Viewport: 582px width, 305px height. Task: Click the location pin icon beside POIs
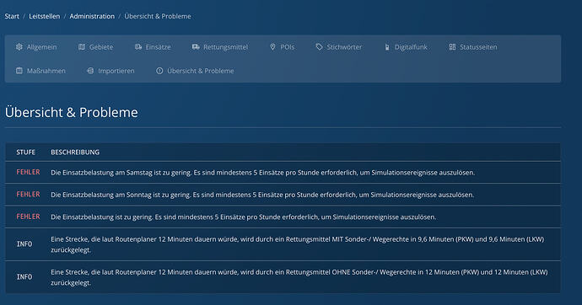coord(272,47)
